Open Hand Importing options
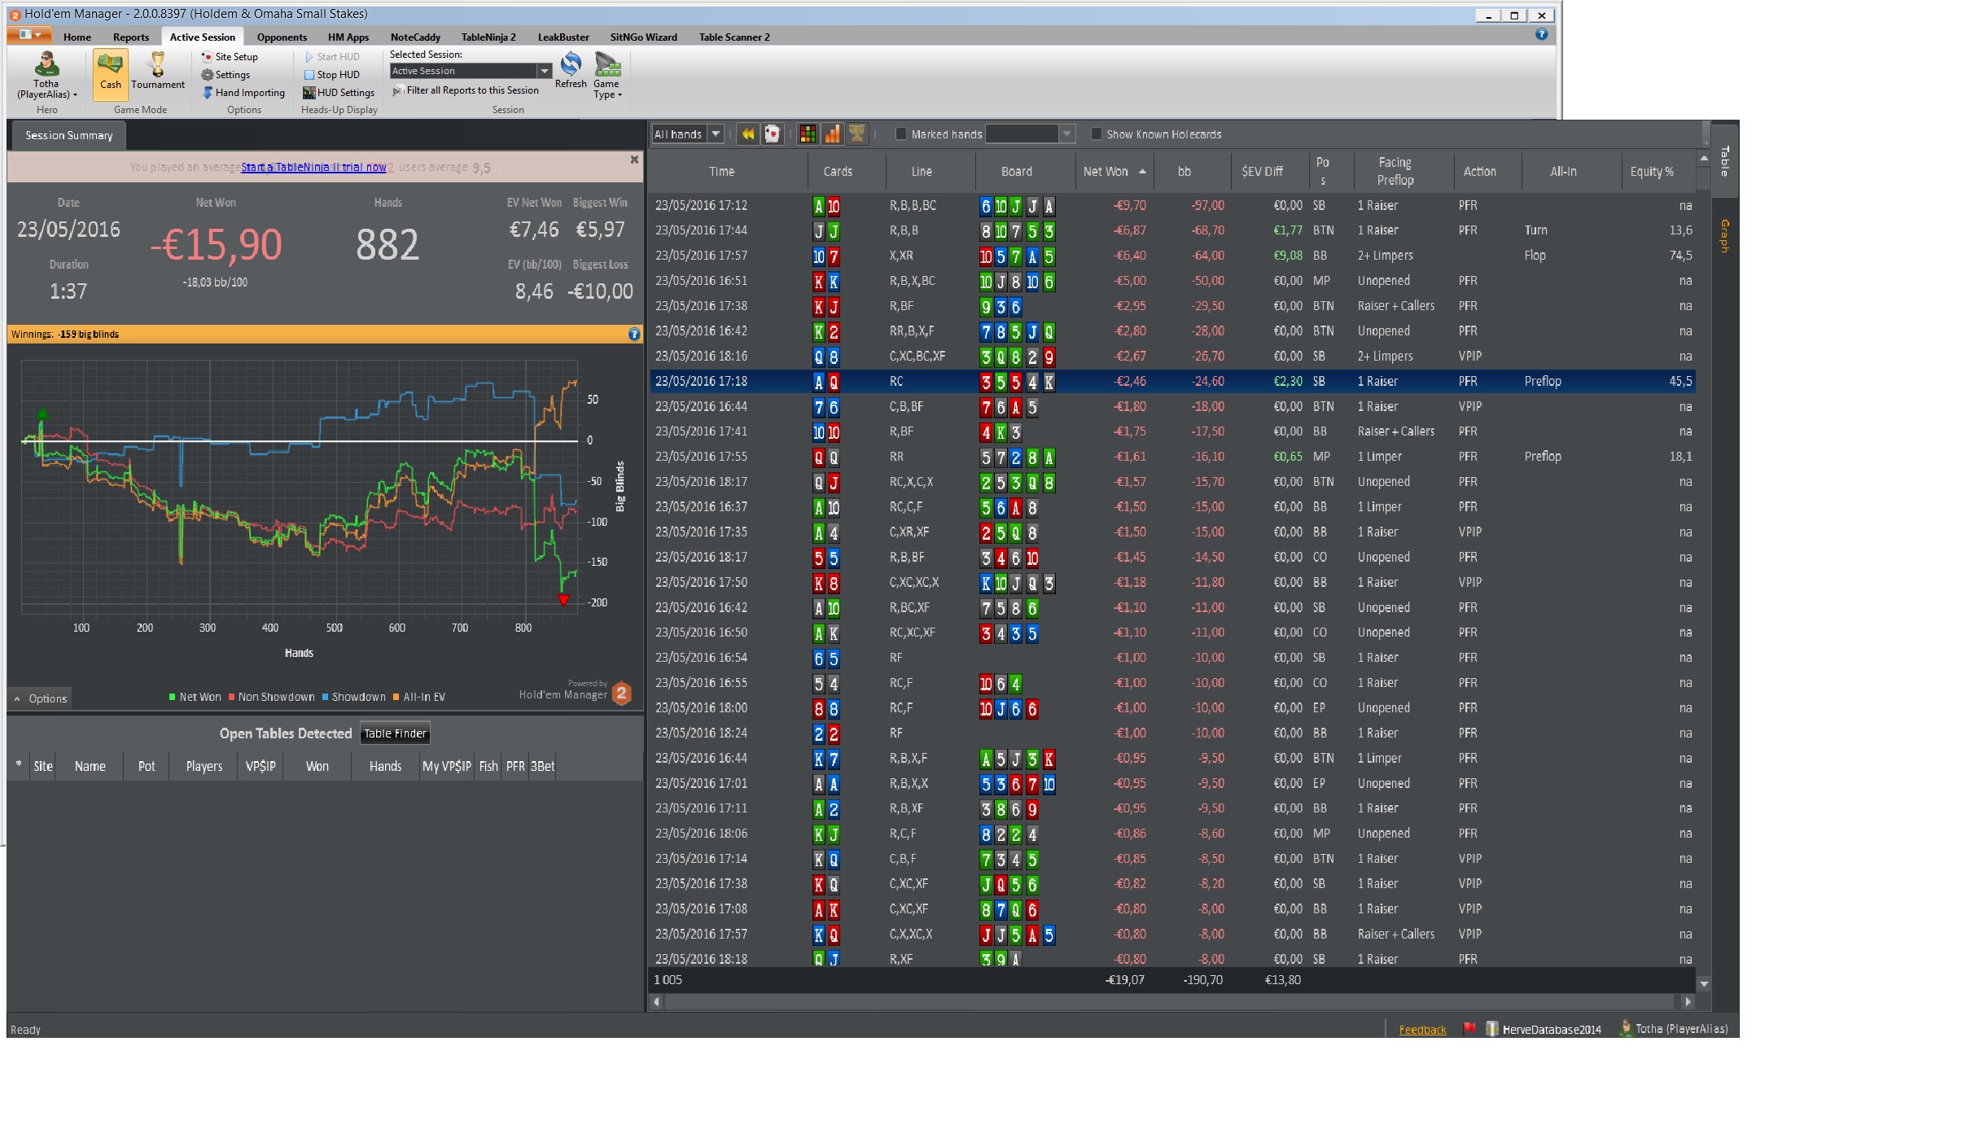Screen dimensions: 1975x1138 click(249, 93)
